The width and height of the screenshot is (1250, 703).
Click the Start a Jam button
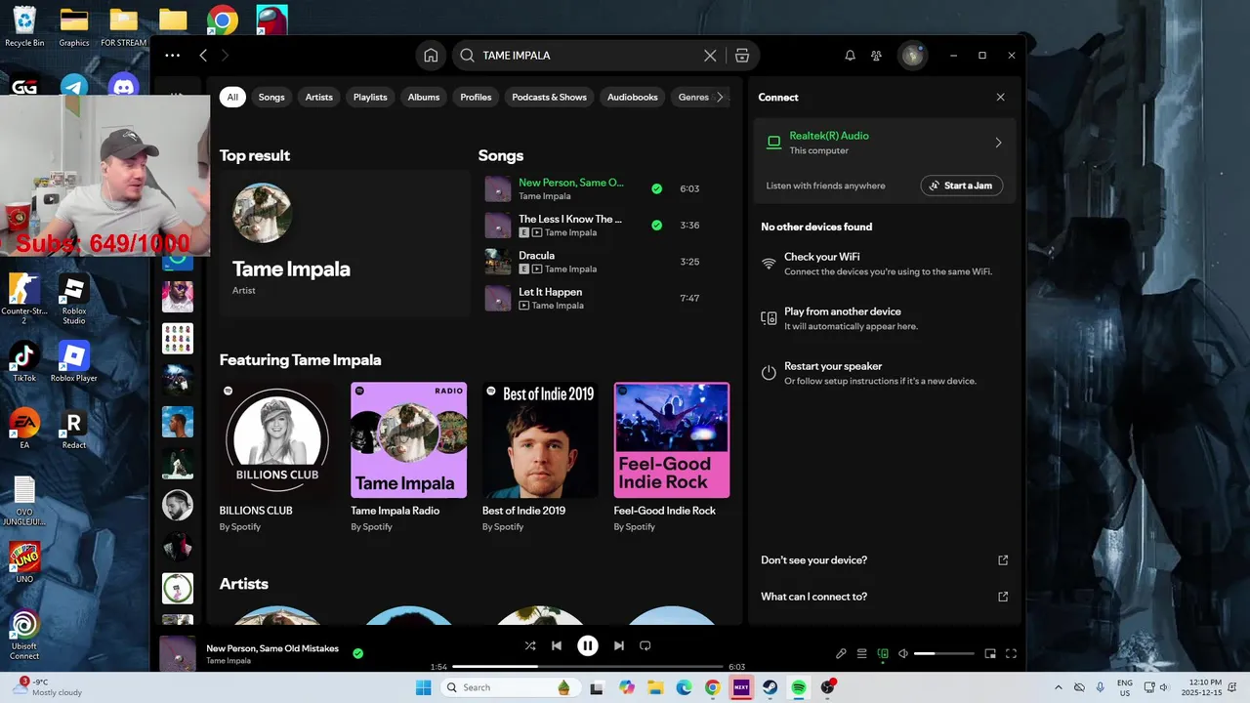click(x=961, y=186)
